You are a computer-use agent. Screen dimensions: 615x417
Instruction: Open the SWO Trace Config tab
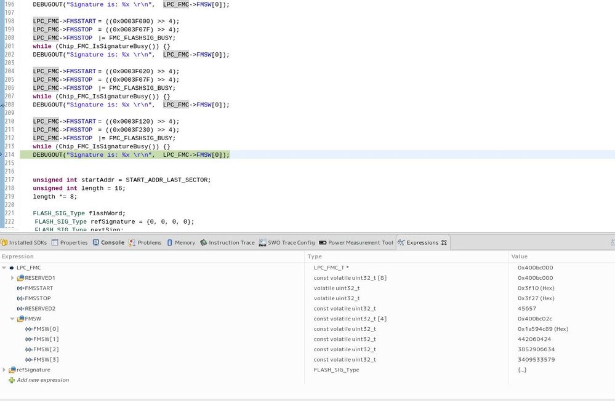(x=287, y=242)
